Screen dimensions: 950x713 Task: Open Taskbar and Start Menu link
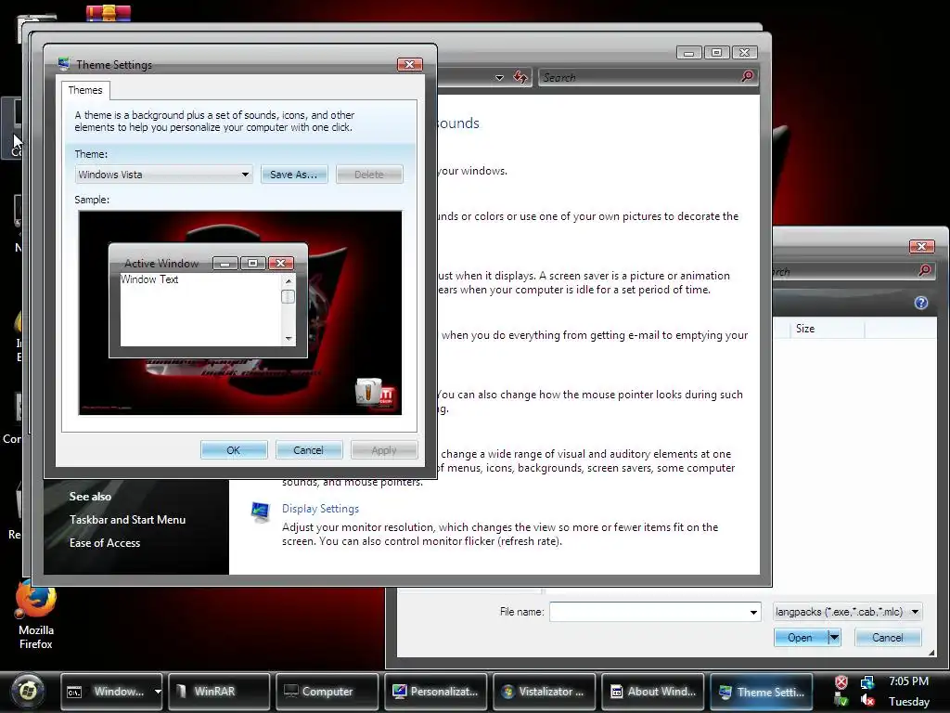coord(127,520)
